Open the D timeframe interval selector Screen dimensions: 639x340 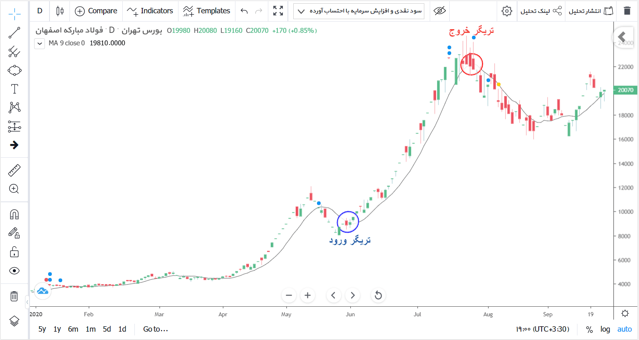click(40, 11)
